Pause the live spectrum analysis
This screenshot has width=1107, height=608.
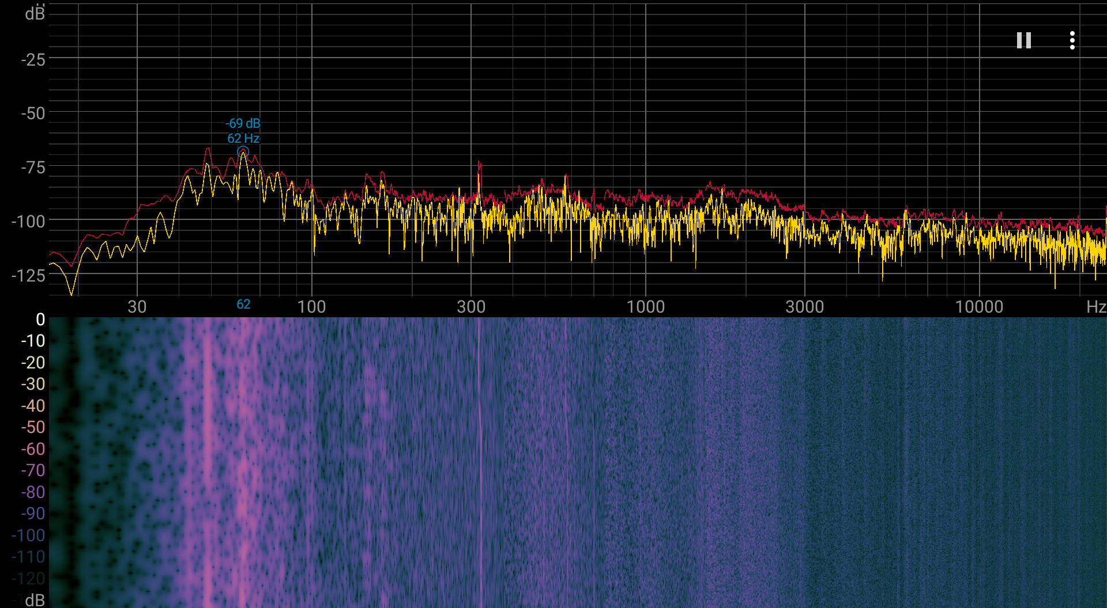pyautogui.click(x=1024, y=40)
